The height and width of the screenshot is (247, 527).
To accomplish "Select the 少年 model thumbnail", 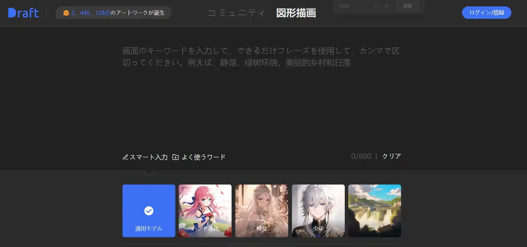I will 318,211.
